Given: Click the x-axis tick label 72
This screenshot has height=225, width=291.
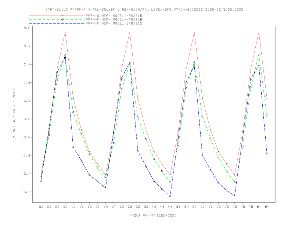Looking at the screenshot, I should [234, 207].
